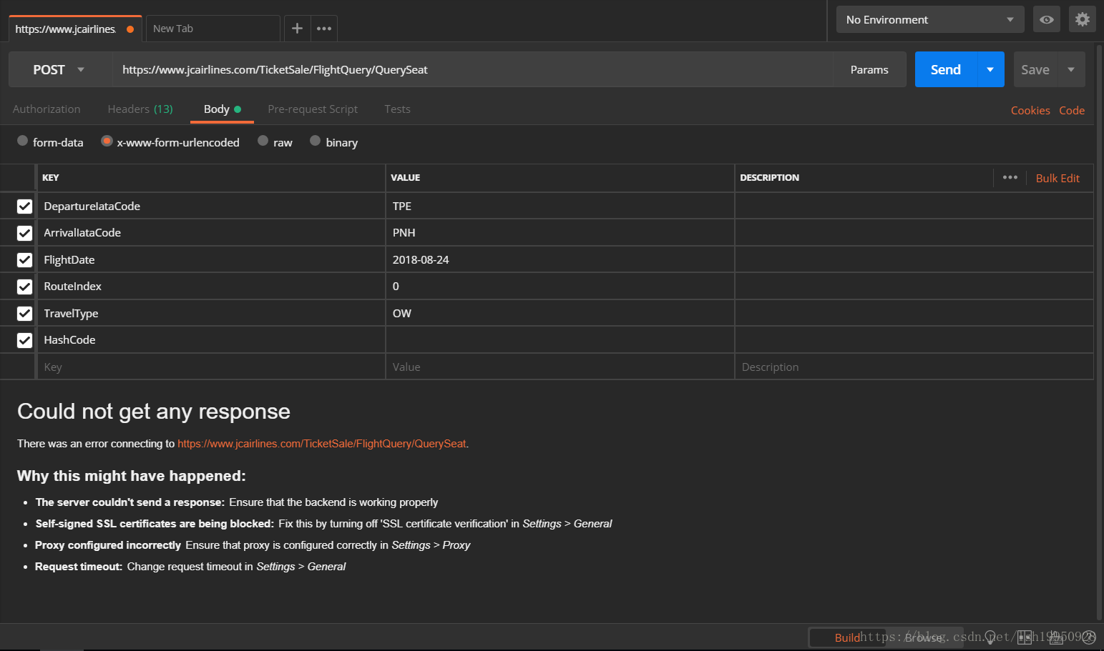The height and width of the screenshot is (651, 1104).
Task: Select the 2018-08-24 value cell
Action: pos(560,260)
